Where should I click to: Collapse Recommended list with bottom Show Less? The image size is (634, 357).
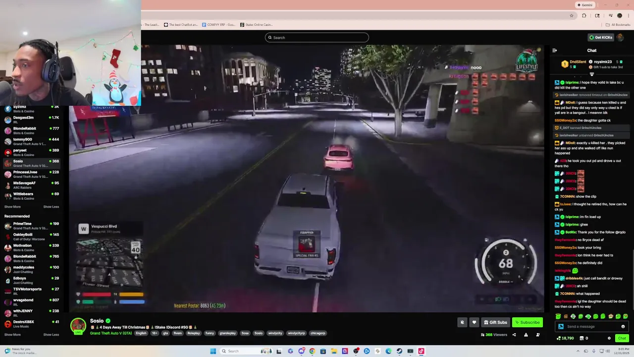[x=51, y=335]
